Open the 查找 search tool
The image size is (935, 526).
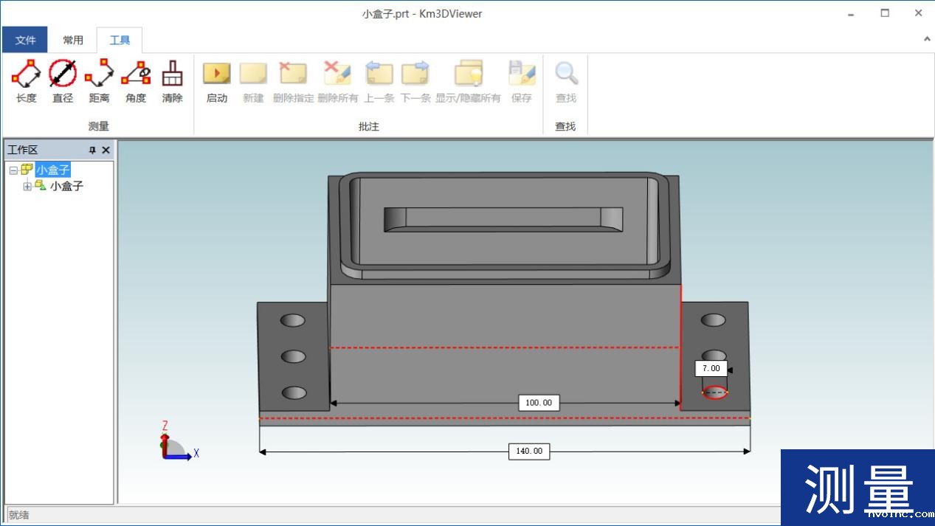565,81
